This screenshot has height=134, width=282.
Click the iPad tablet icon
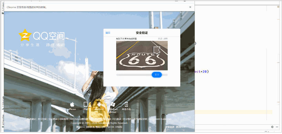(x=86, y=104)
